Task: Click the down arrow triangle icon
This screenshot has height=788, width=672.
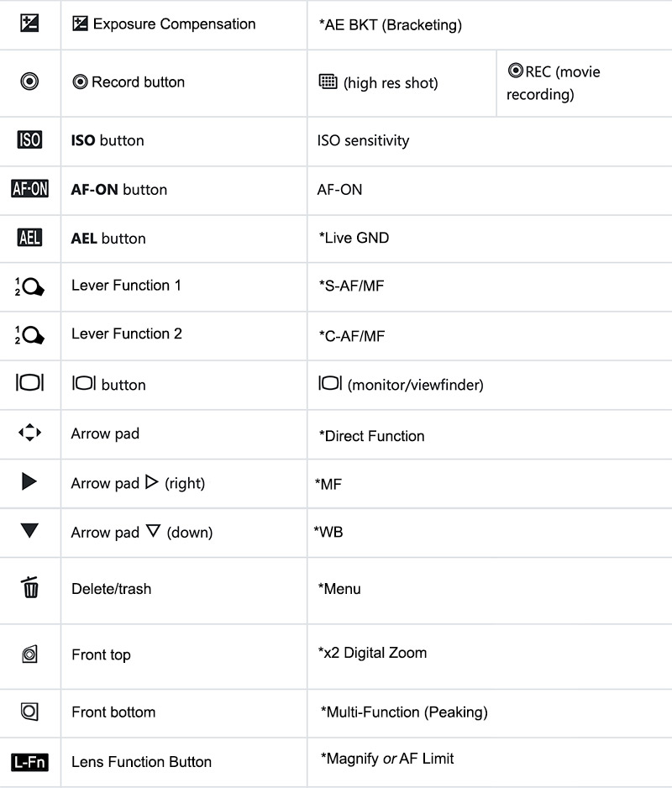Action: pos(29,531)
